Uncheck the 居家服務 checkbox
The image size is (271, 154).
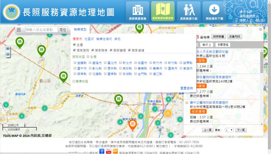pyautogui.click(x=75, y=50)
